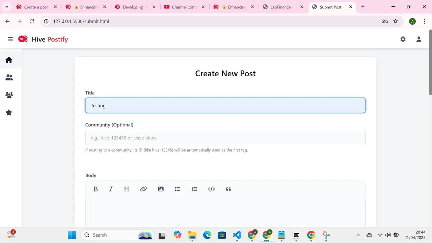Open the two-person friends icon in sidebar
The image size is (432, 243).
click(9, 77)
